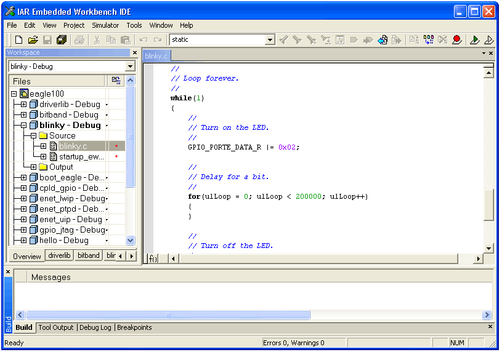Collapse the Source folder in tree

[33, 136]
